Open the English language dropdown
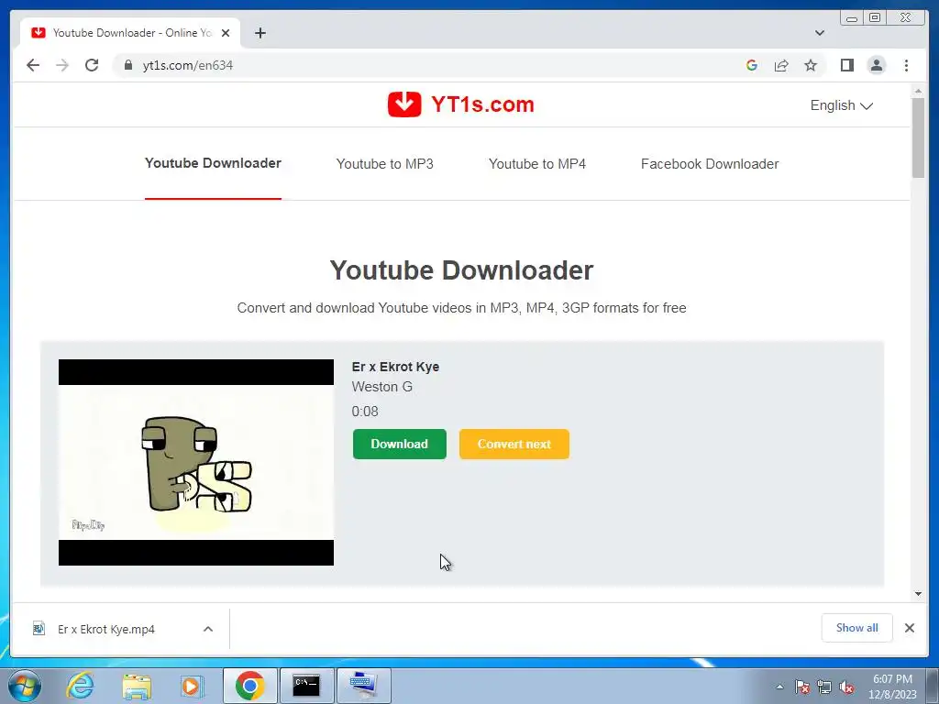939x704 pixels. coord(842,105)
